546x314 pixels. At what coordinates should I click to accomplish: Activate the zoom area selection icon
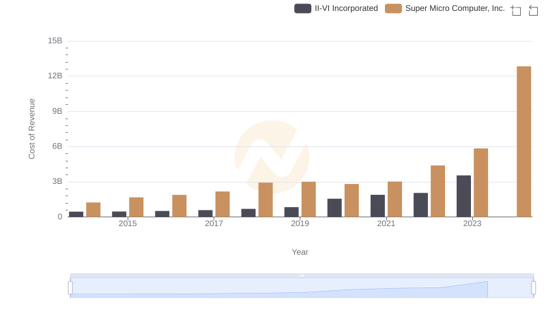click(516, 10)
